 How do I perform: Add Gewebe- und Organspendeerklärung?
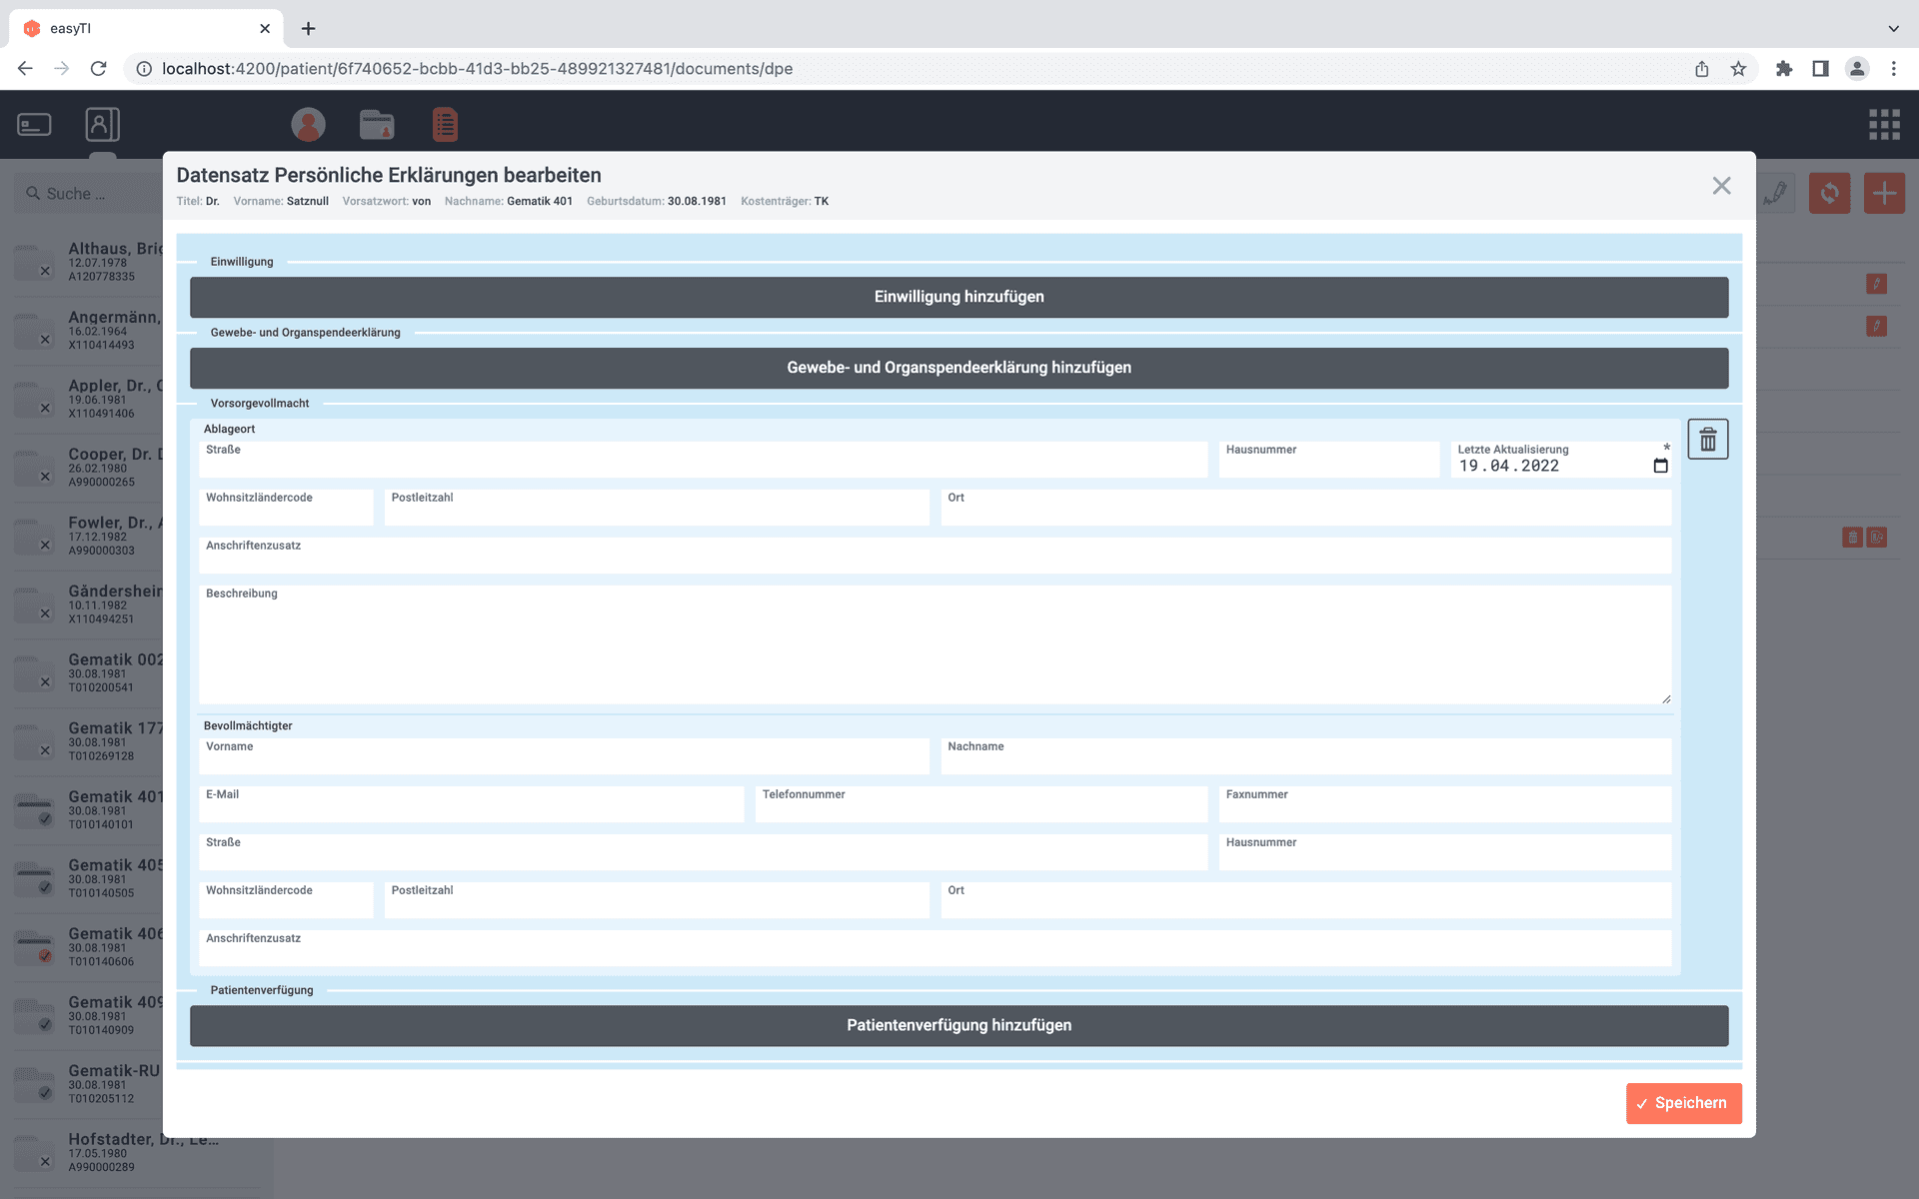(x=959, y=368)
